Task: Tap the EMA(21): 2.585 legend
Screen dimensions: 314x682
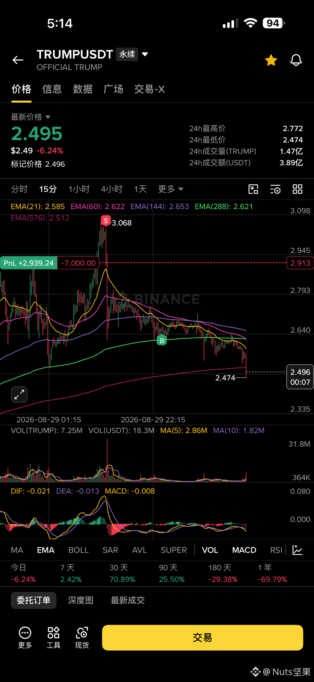Action: click(x=38, y=206)
